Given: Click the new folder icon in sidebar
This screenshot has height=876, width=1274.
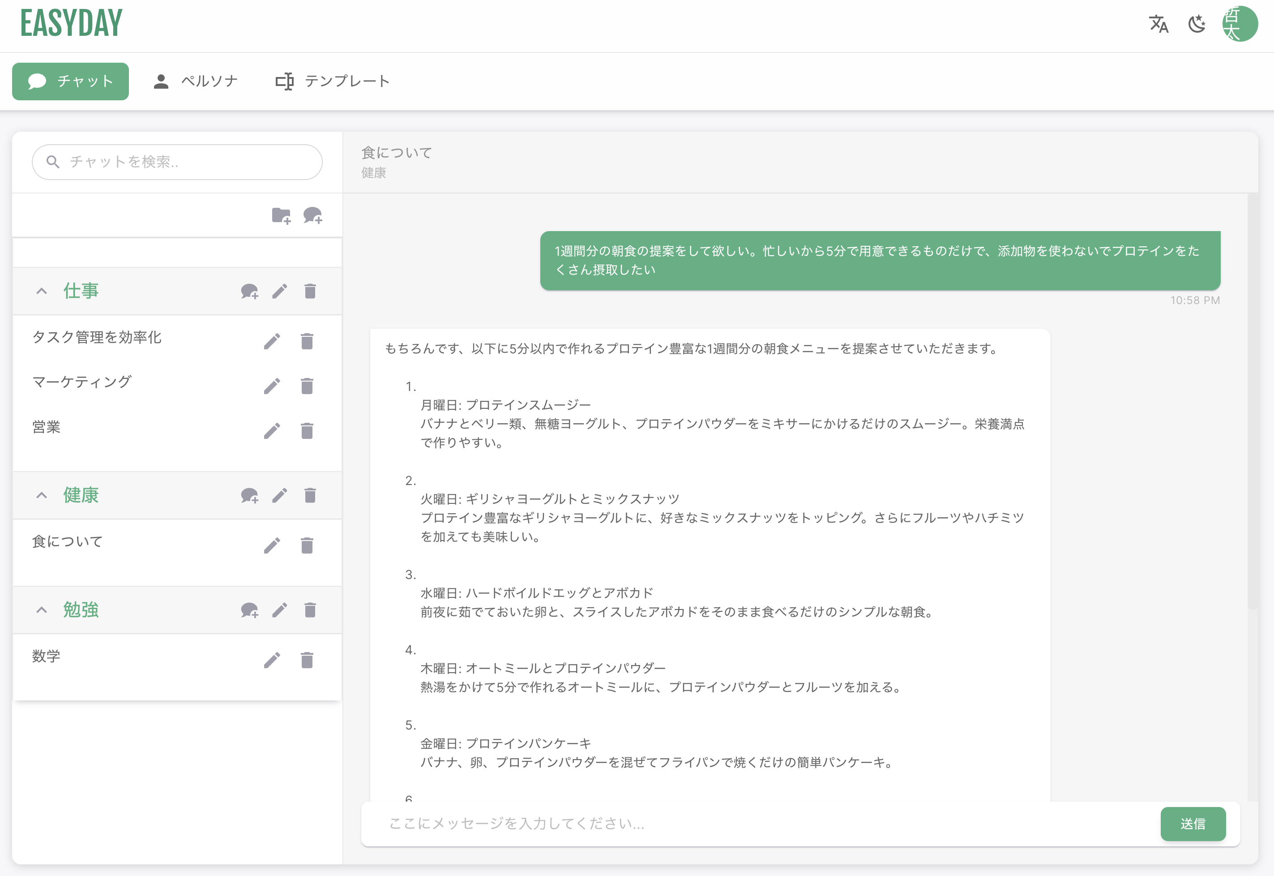Looking at the screenshot, I should click(281, 216).
